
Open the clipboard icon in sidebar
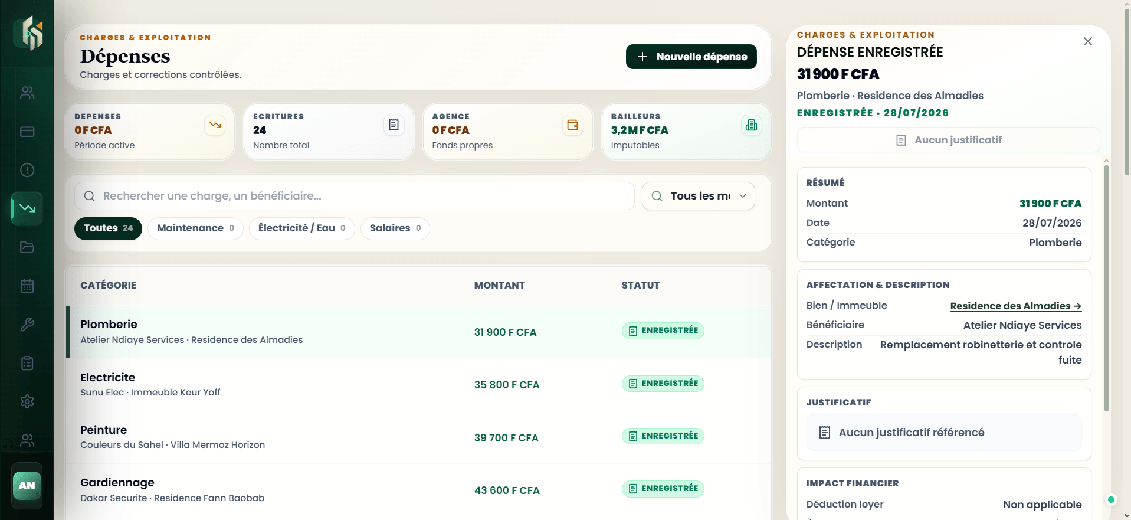tap(27, 363)
